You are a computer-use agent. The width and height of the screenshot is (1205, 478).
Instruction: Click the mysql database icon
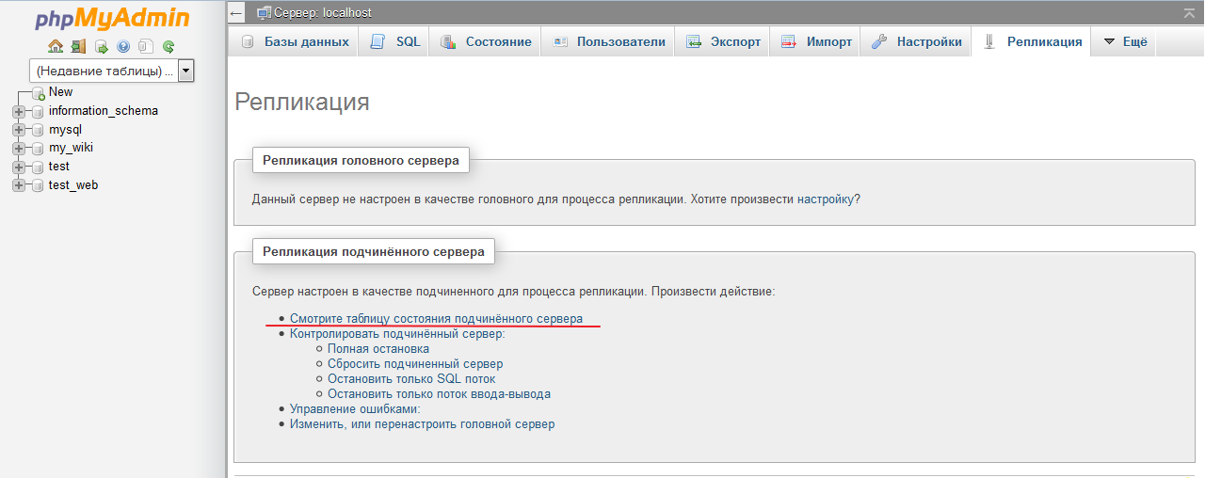pyautogui.click(x=39, y=130)
